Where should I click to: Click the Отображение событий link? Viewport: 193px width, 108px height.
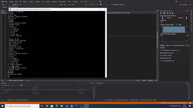(171, 50)
